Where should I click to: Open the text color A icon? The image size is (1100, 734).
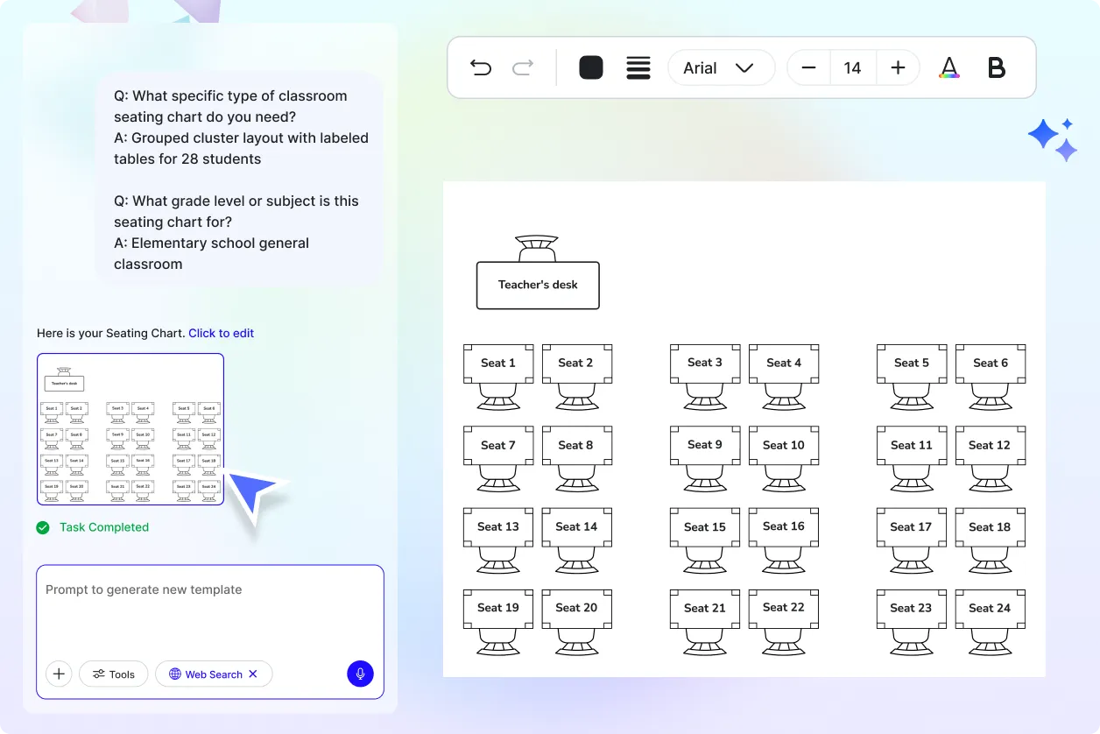(x=949, y=67)
